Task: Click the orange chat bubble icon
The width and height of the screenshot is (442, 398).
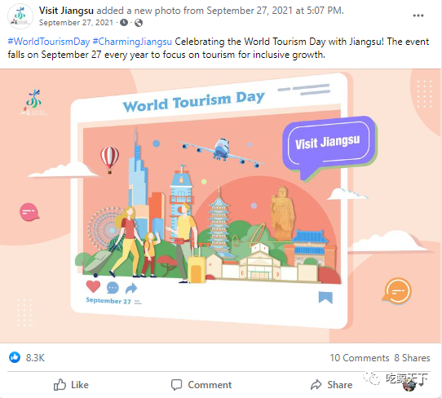Action: point(397,290)
